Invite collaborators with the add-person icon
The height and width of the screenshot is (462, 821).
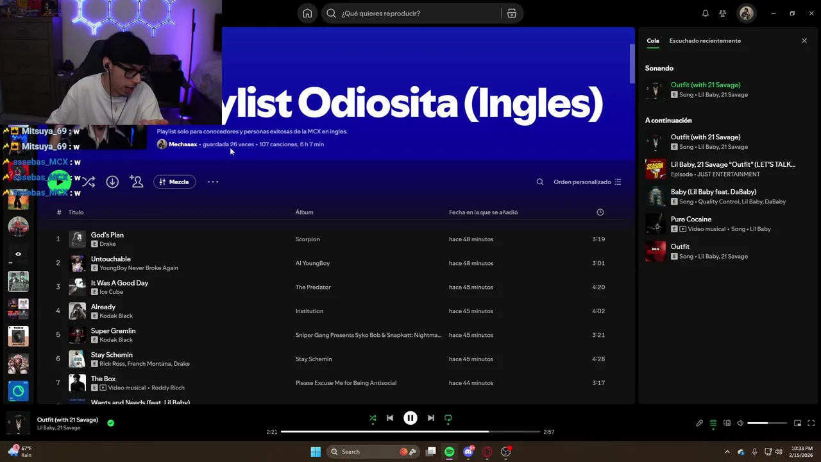tap(136, 182)
